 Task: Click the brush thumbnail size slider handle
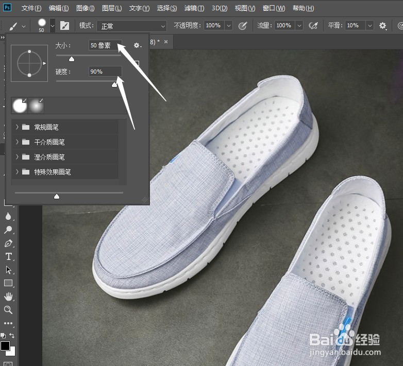click(57, 197)
